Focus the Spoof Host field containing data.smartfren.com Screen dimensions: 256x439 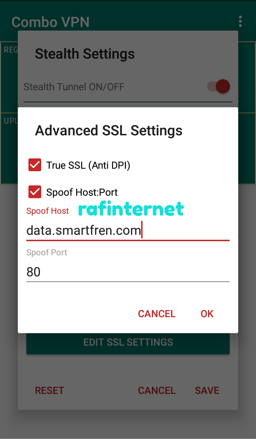[x=128, y=231]
